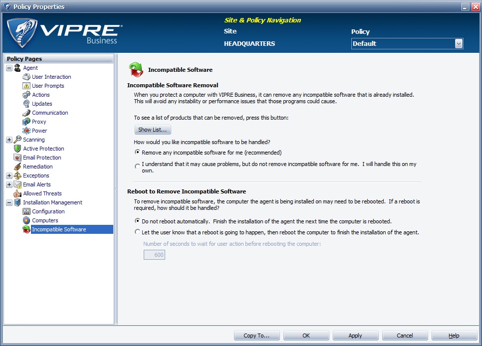Click the Proxy icon
482x346 pixels.
coord(26,122)
